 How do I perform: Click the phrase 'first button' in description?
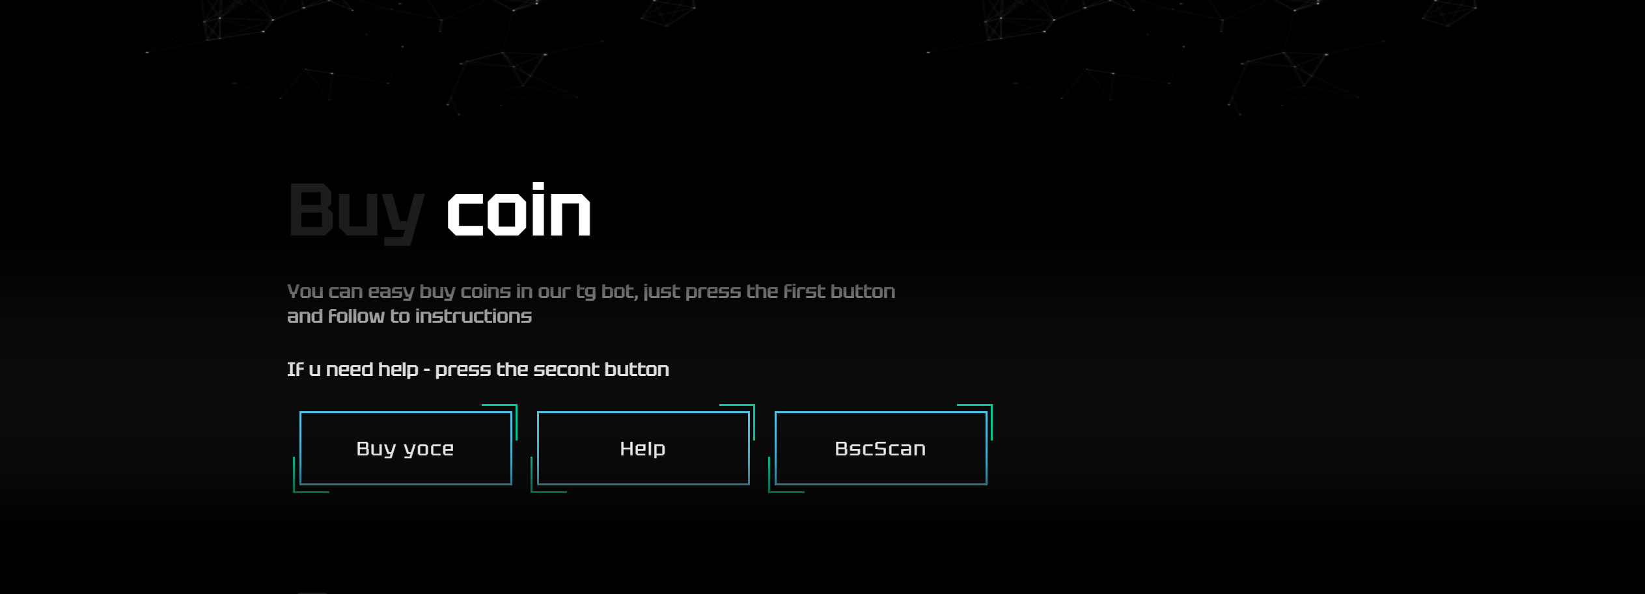(x=839, y=291)
